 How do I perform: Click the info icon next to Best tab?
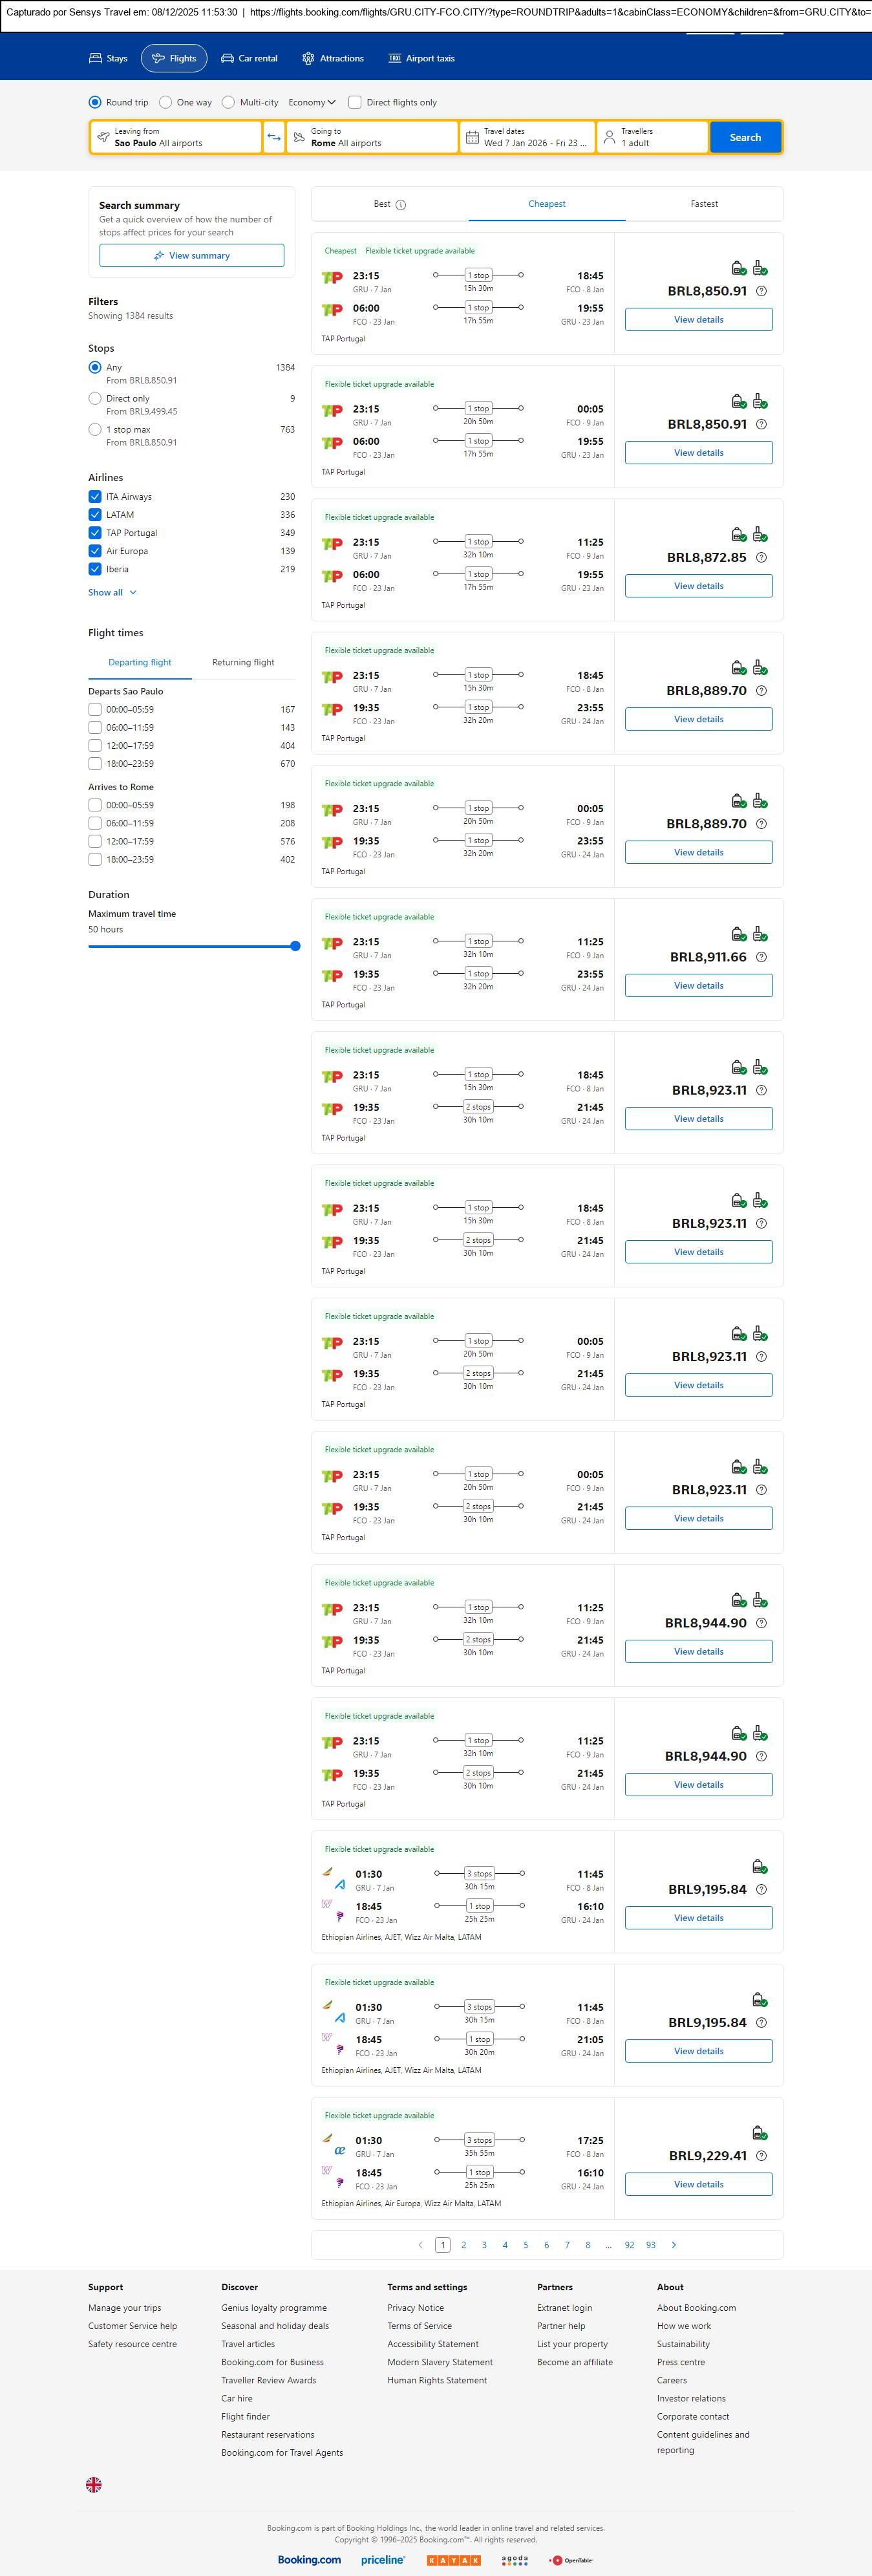tap(401, 205)
